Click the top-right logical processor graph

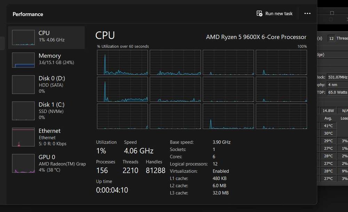click(281, 62)
